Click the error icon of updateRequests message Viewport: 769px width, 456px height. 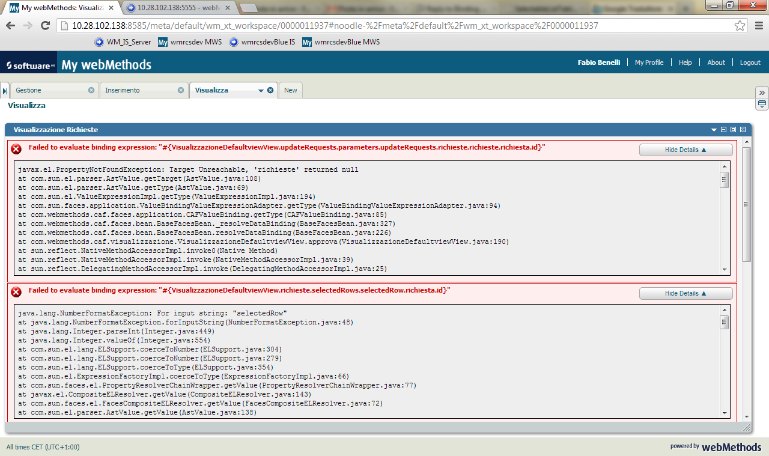coord(16,149)
